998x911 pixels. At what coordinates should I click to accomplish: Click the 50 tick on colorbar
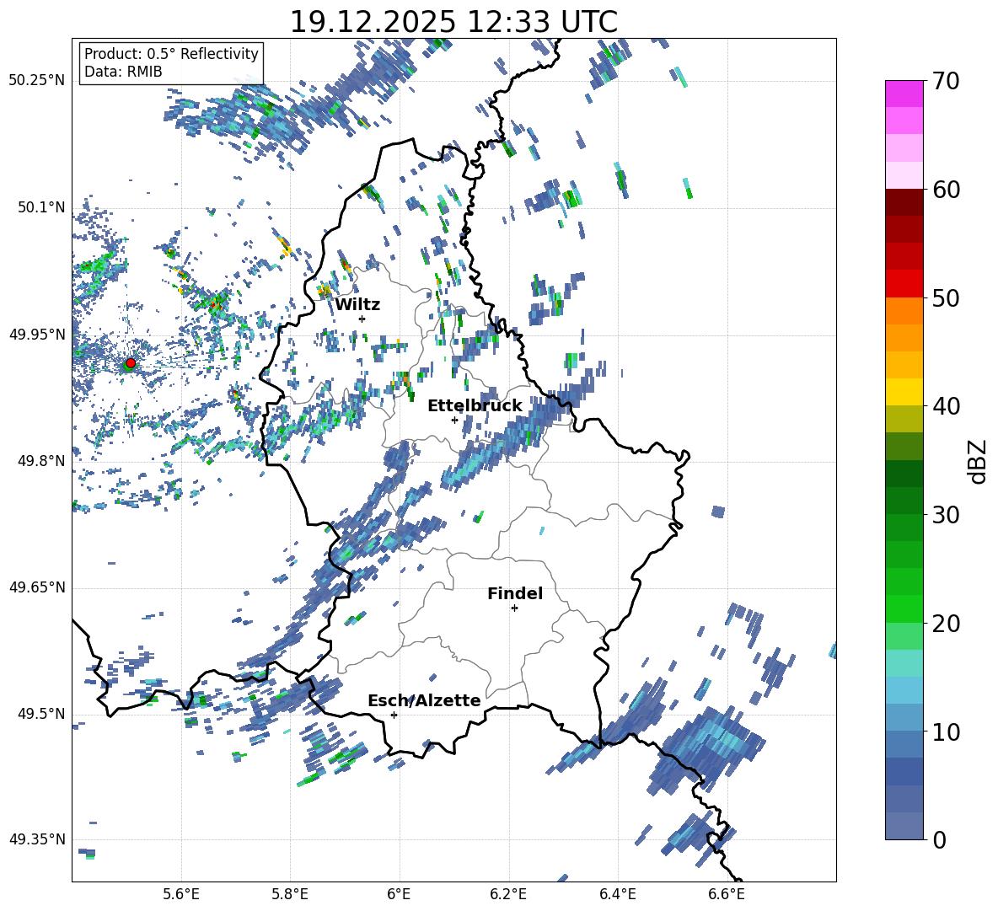(946, 297)
